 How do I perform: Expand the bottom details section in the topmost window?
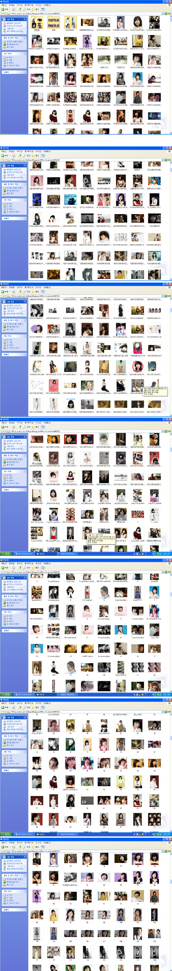25,72
